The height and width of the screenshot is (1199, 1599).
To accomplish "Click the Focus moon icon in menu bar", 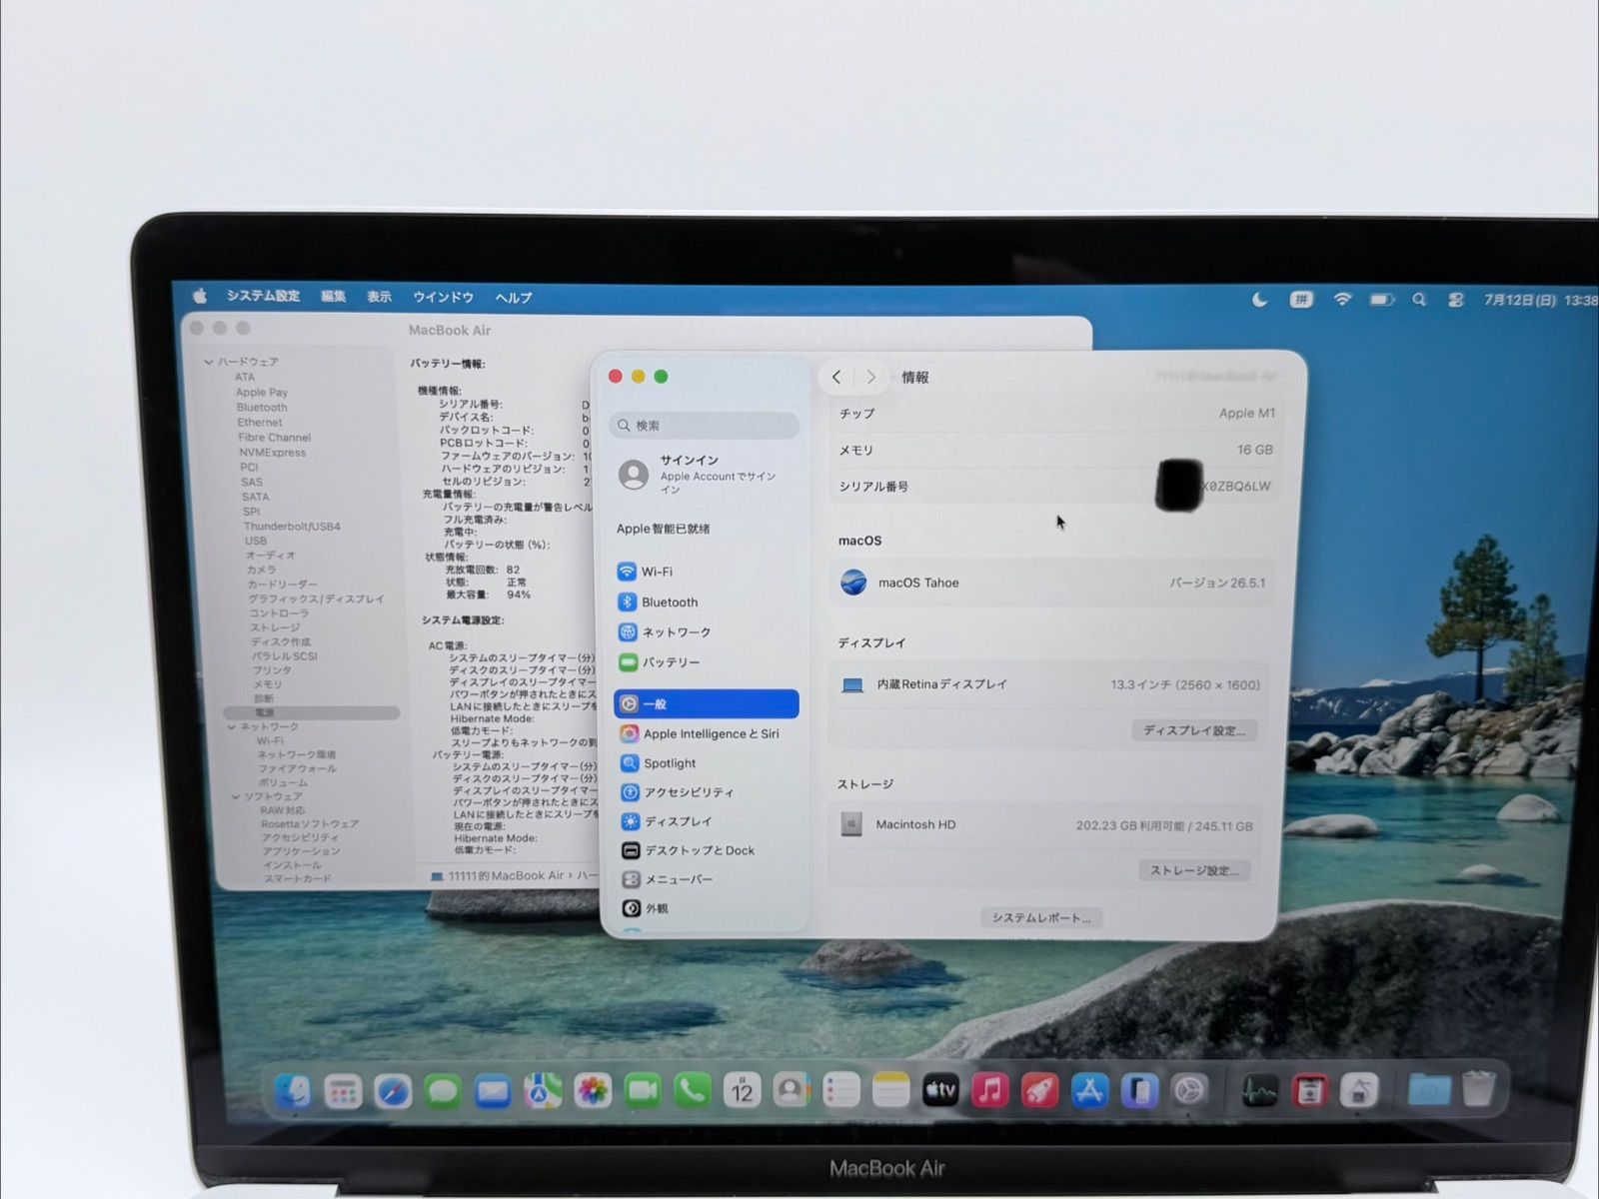I will 1260,299.
